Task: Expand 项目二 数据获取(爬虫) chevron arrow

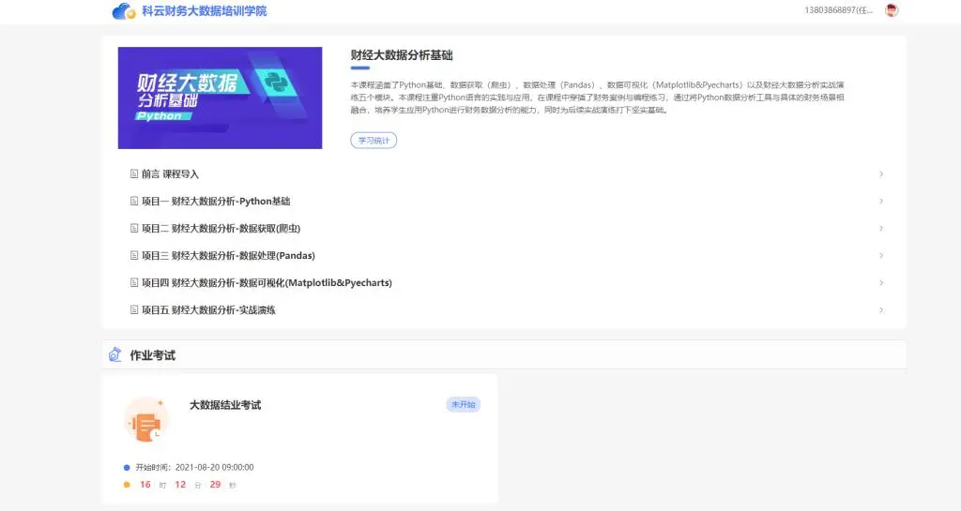Action: [x=880, y=229]
